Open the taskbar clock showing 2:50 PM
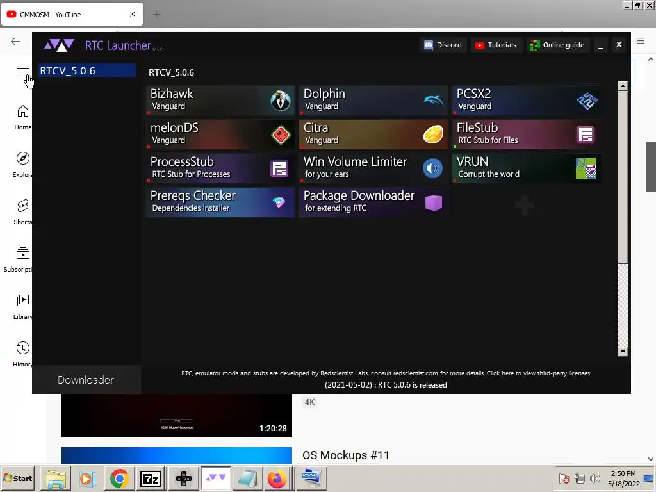 point(623,479)
